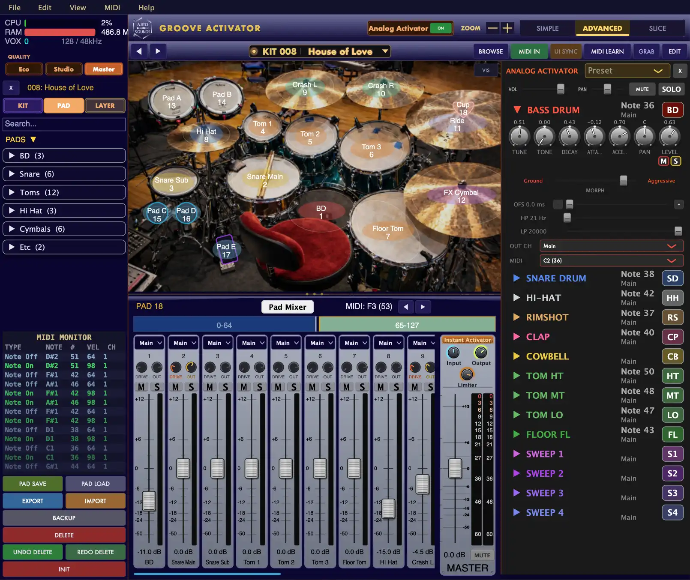Select the Snare Main drum pad
The image size is (690, 580).
coord(265,180)
